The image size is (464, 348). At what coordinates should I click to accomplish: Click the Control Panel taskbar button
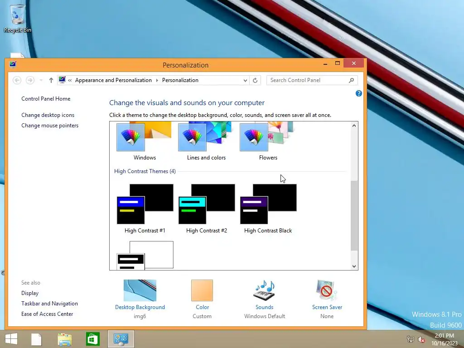[121, 339]
